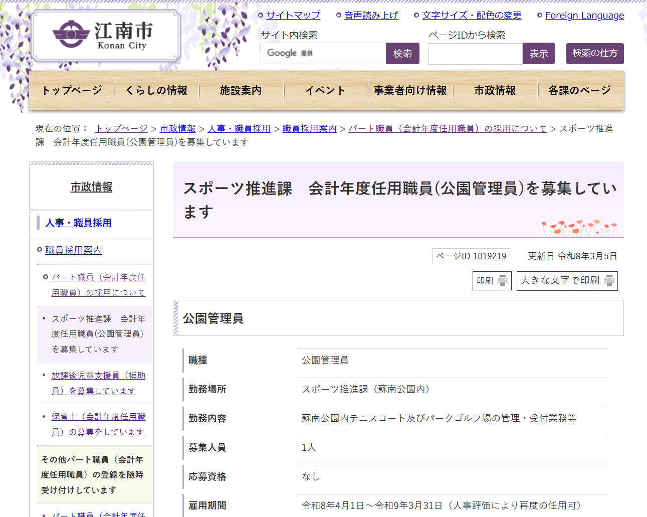Click the printer icon on 印刷 button
The width and height of the screenshot is (647, 517).
tap(502, 281)
